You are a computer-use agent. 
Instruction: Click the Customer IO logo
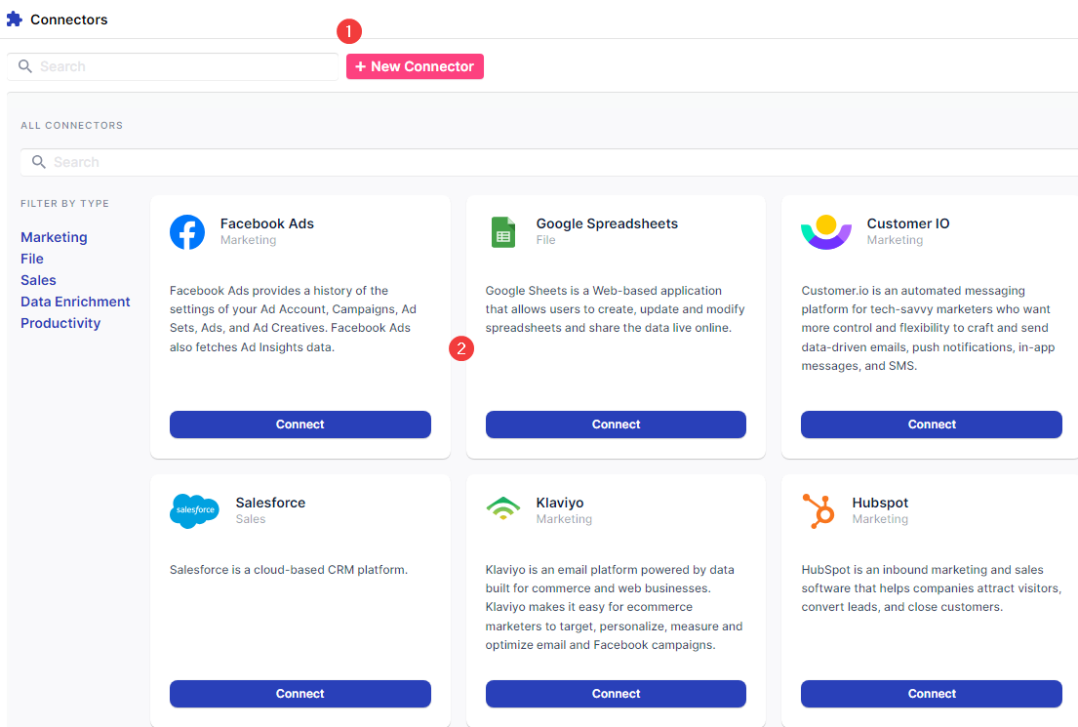coord(826,232)
